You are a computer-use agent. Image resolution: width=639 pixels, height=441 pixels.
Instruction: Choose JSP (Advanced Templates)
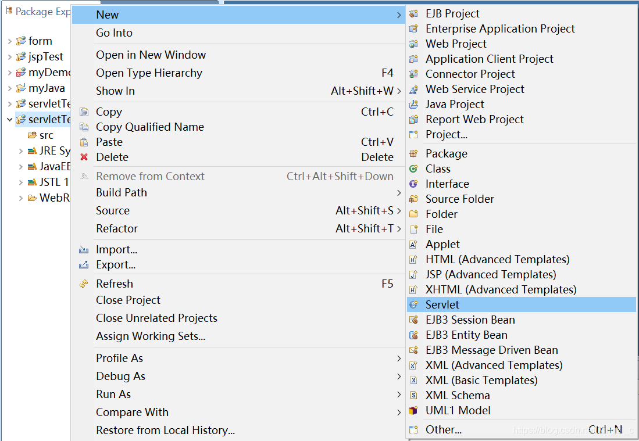[x=521, y=274]
